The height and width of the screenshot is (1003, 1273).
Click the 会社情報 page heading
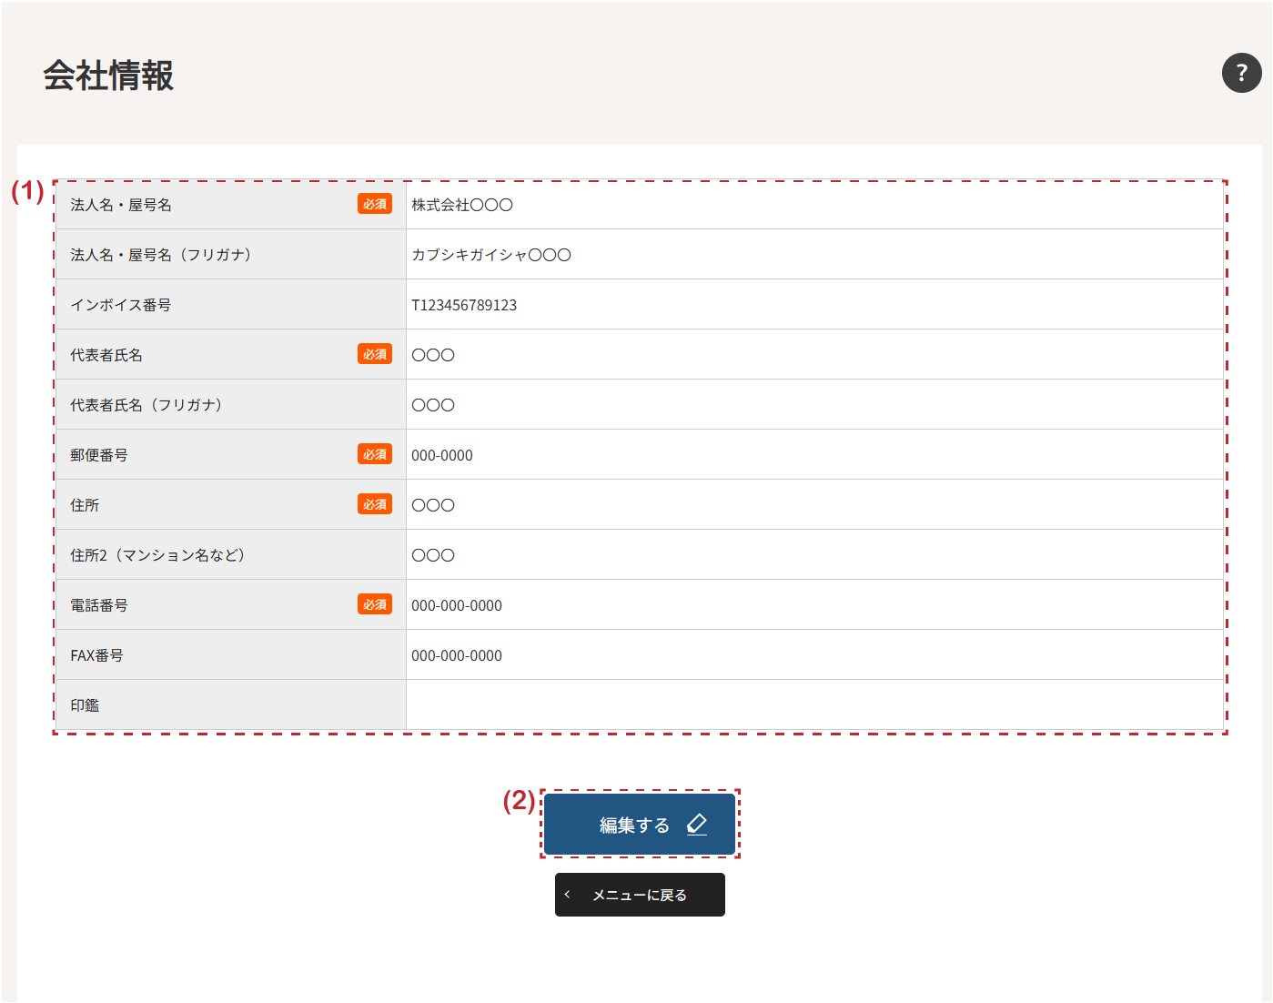(x=108, y=76)
